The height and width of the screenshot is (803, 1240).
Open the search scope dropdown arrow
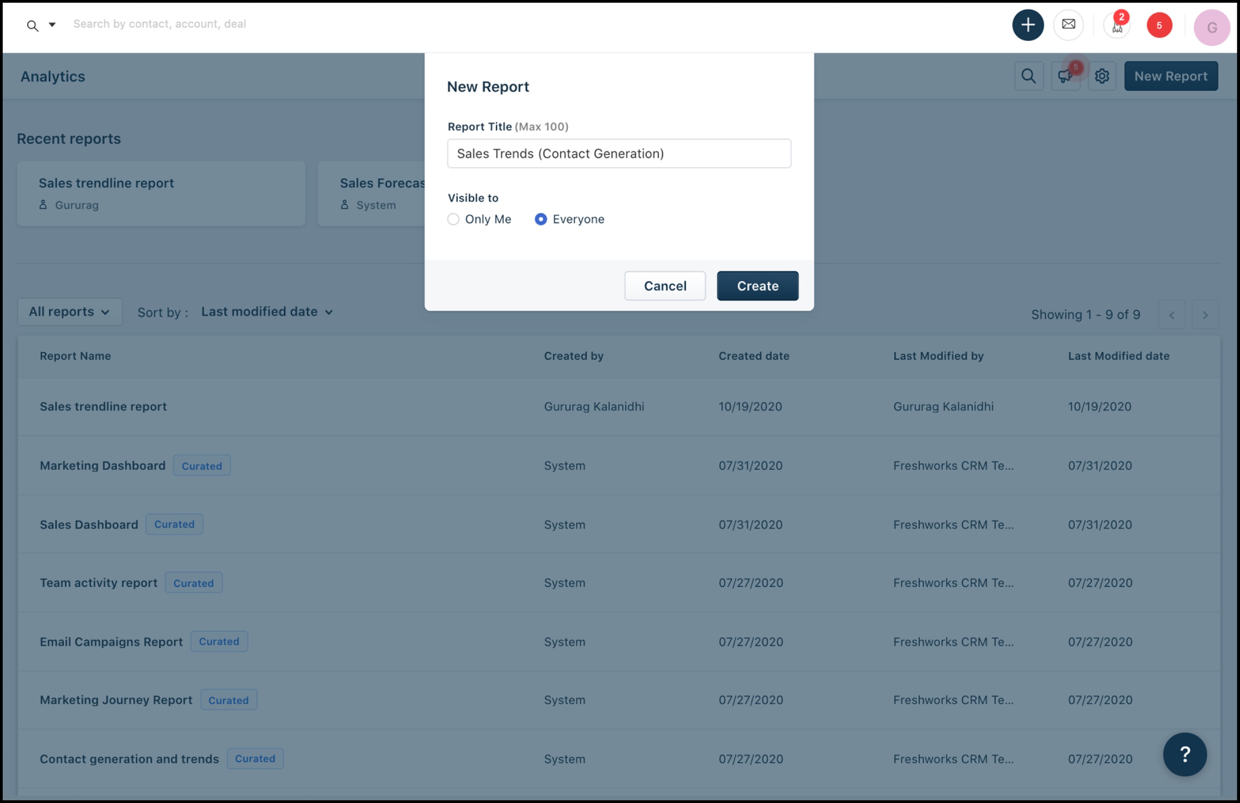coord(52,24)
